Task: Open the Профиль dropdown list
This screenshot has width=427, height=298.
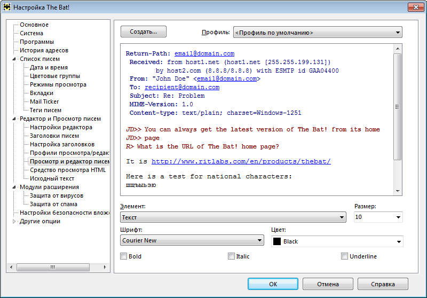Action: pyautogui.click(x=318, y=33)
